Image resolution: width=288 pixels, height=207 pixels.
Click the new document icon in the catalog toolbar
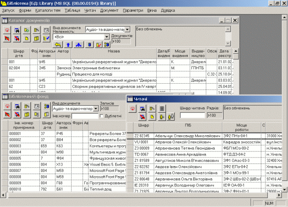point(27,38)
